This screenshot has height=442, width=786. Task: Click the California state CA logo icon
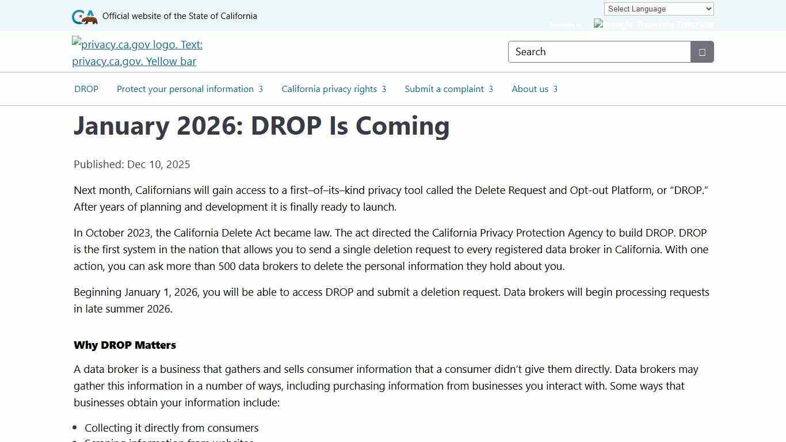tap(79, 16)
